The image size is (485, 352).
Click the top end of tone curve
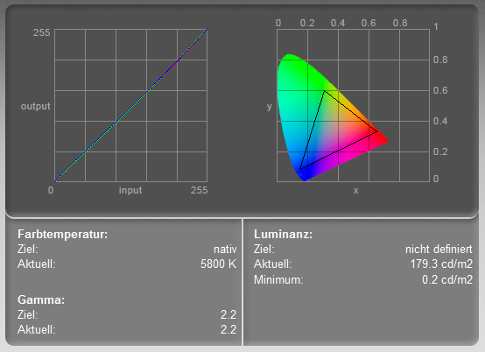click(x=207, y=30)
